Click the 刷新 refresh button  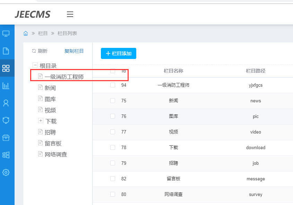tap(40, 51)
